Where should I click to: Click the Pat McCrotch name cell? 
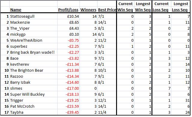[x=22, y=106]
